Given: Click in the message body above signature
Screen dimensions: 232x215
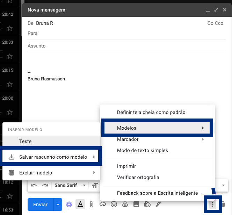Looking at the screenshot, I should click(x=127, y=62).
